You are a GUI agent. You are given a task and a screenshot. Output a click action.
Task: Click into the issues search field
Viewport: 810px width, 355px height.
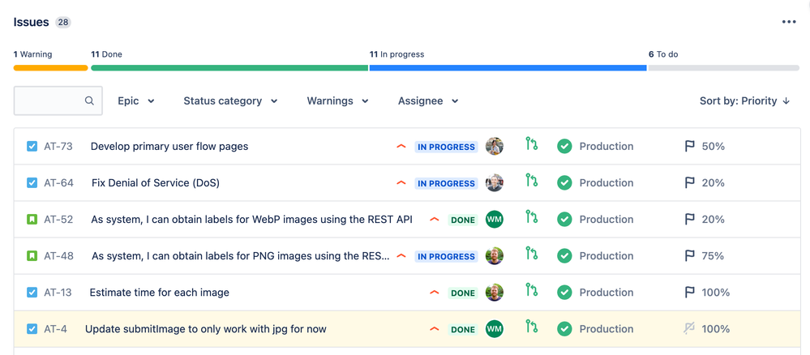tap(58, 101)
